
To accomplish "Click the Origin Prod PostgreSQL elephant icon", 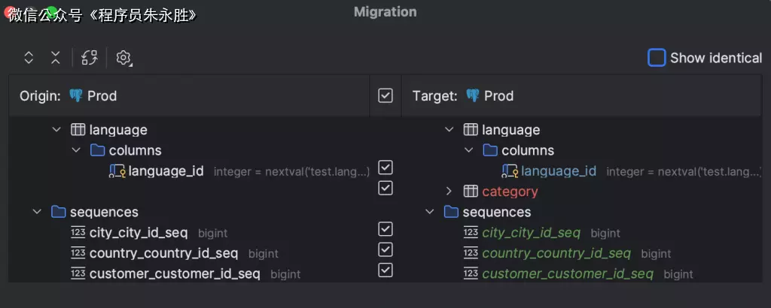I will 75,95.
